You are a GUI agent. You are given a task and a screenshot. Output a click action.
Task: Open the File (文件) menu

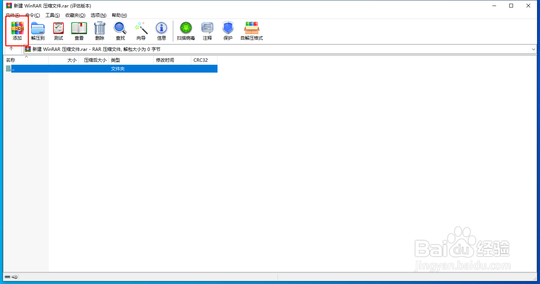pos(13,15)
